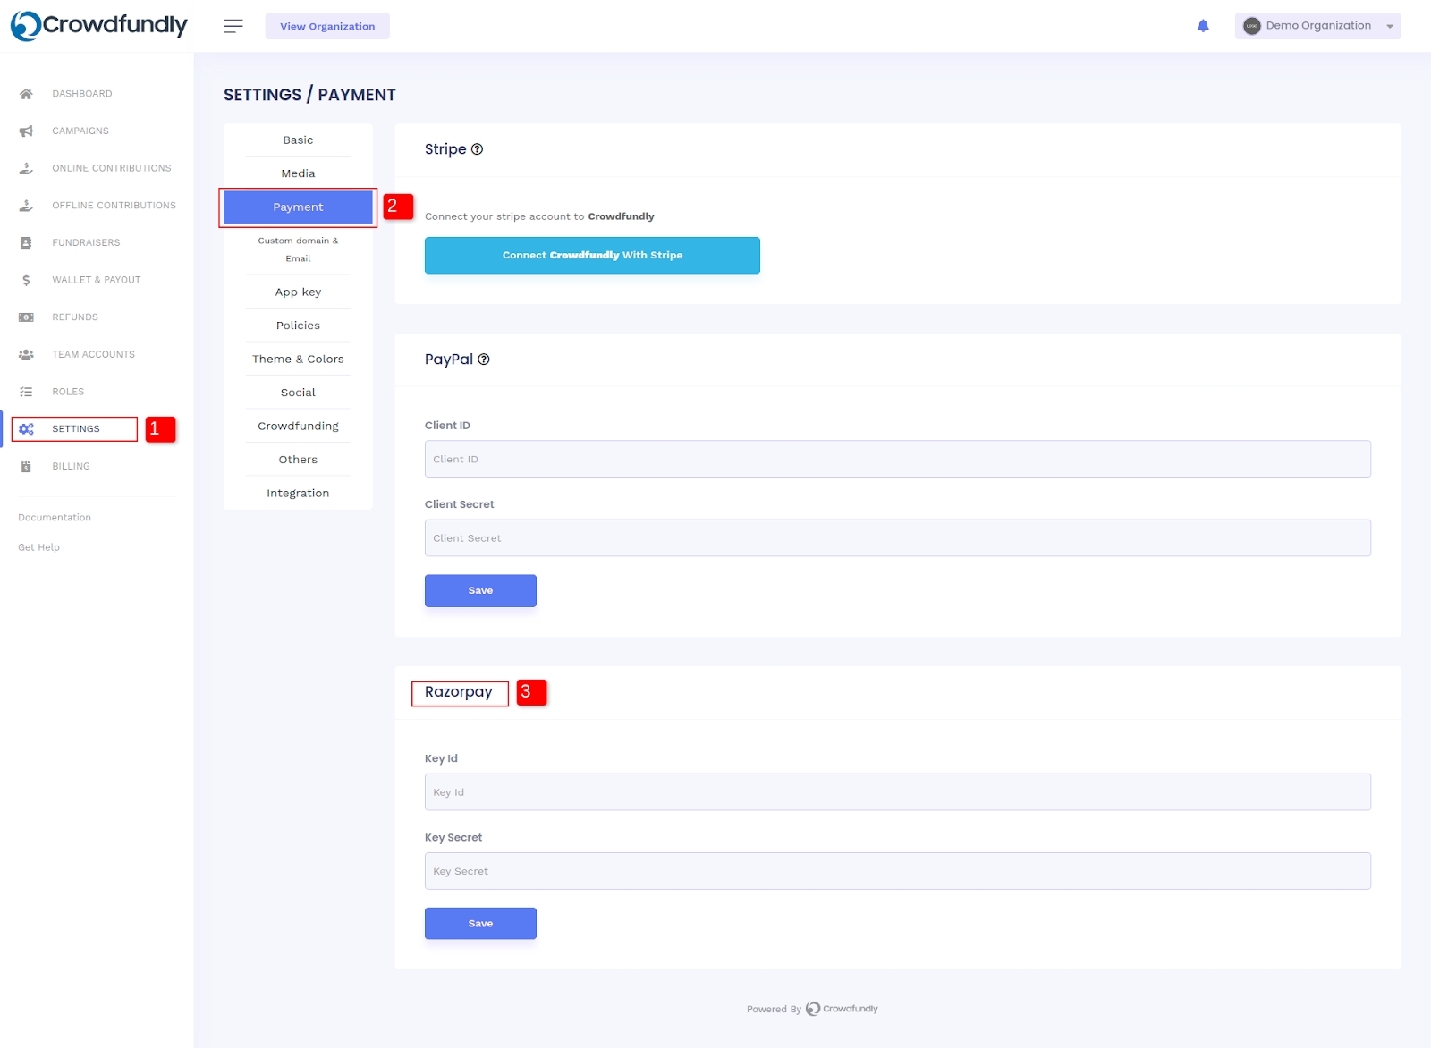Click the Razorpay section heading

pos(459,692)
